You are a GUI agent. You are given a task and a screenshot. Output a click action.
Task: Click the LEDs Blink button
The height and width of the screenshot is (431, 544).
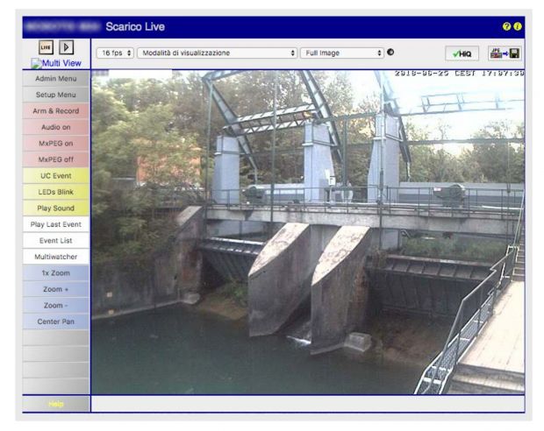pos(56,192)
